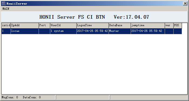The height and width of the screenshot is (101, 189).
Task: Click the Port column header
Action: [x=44, y=26]
